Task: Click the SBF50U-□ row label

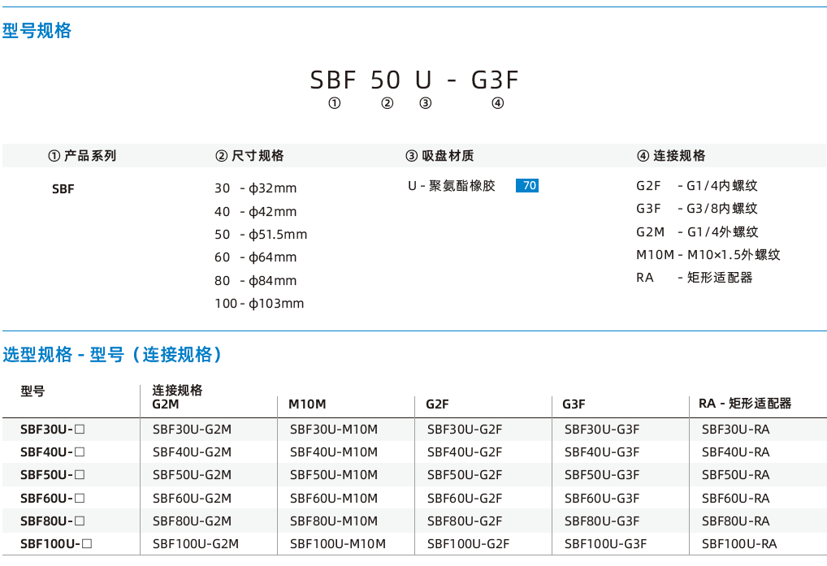Action: (x=52, y=475)
